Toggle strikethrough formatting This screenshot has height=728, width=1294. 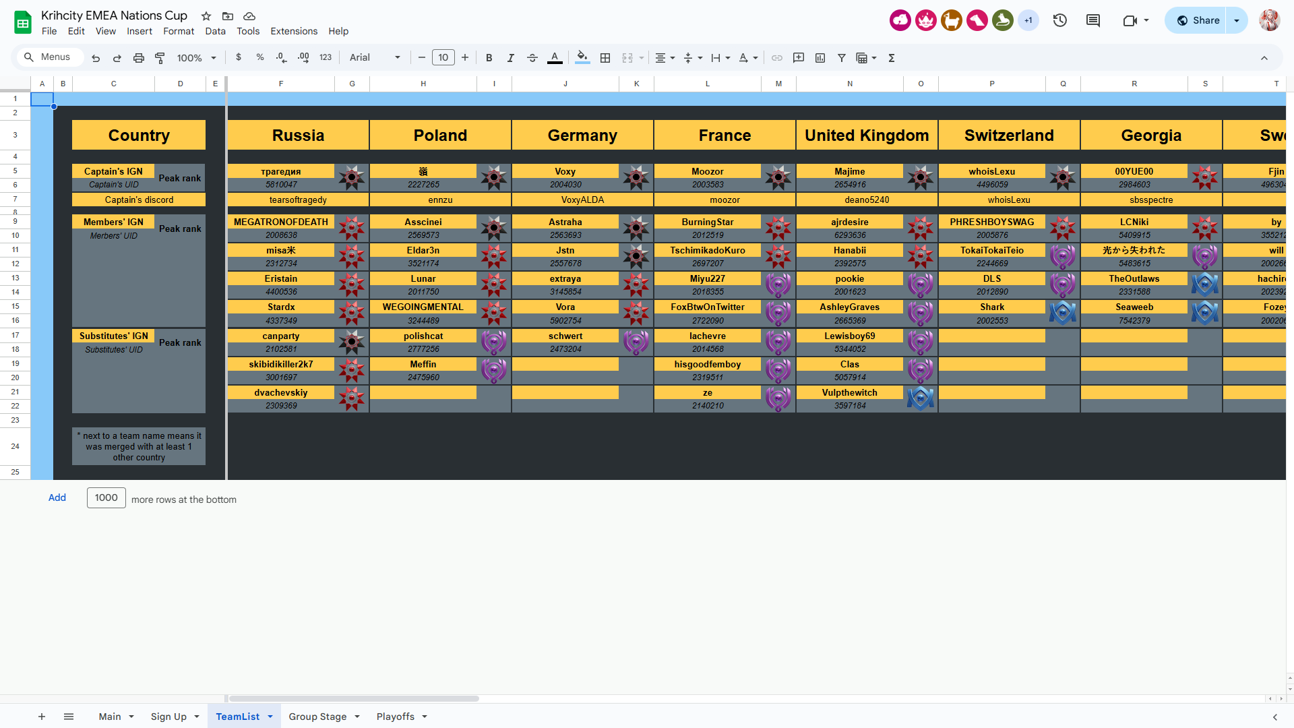point(532,58)
